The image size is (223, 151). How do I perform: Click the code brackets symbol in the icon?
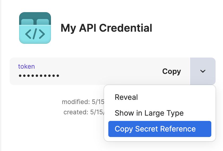[x=35, y=34]
